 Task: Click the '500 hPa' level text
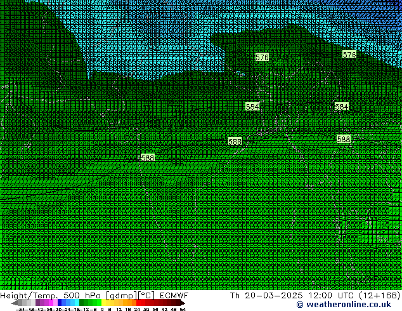point(82,295)
